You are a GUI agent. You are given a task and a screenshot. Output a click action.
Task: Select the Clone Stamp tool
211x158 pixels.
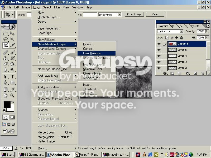(5, 58)
